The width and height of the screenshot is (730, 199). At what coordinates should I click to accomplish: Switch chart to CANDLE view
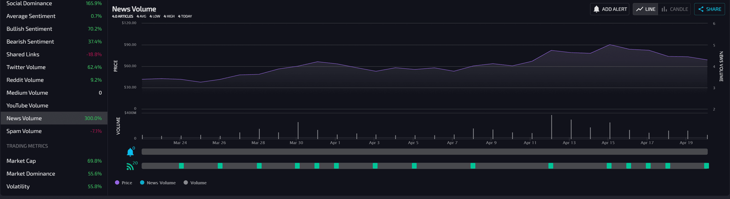[678, 9]
